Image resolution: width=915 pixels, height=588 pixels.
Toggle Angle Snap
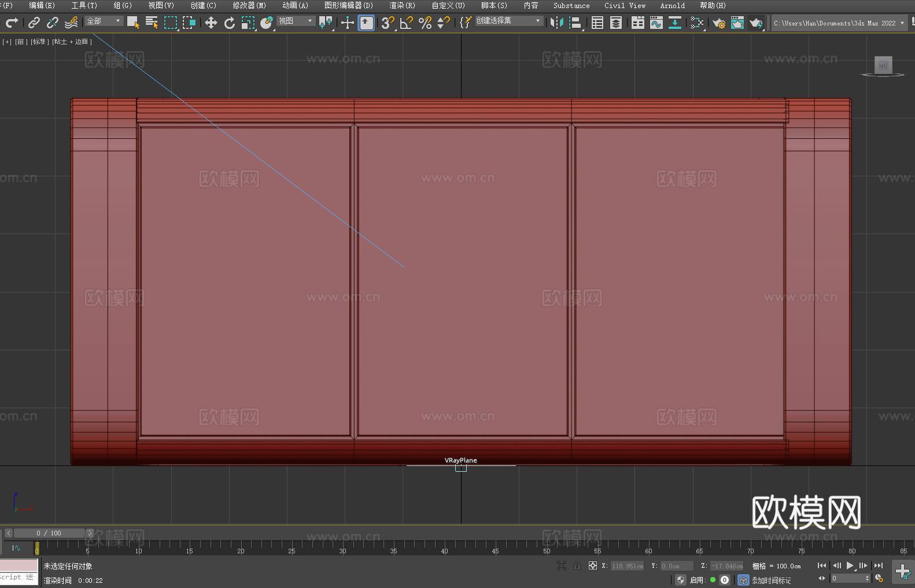407,23
